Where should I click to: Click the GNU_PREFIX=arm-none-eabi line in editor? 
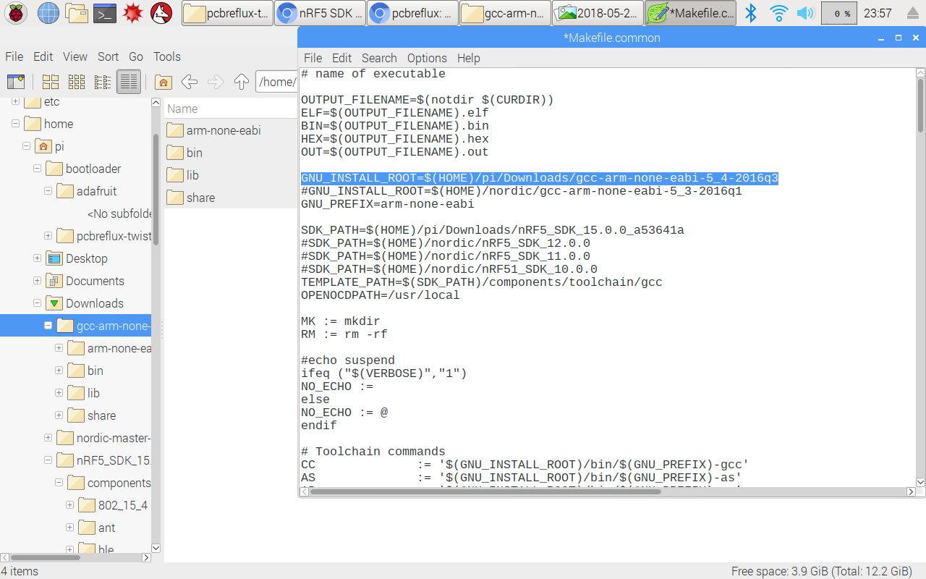388,204
